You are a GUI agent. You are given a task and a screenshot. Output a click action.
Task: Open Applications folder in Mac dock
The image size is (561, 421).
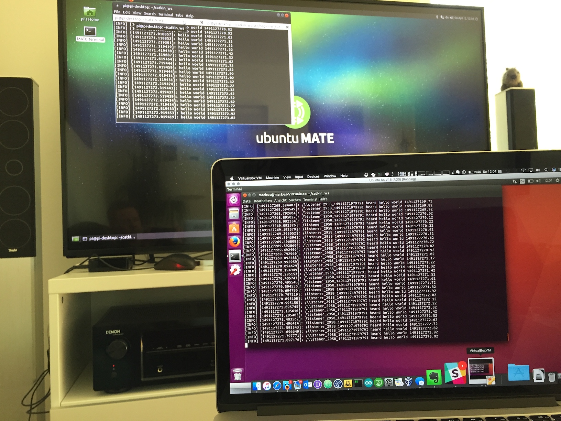519,373
